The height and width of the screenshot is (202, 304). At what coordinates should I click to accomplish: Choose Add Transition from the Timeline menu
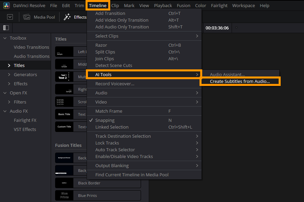pos(144,14)
